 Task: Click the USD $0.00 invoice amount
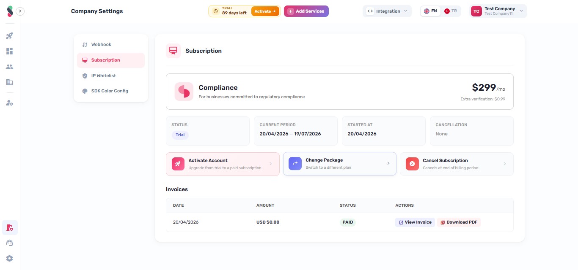(268, 222)
